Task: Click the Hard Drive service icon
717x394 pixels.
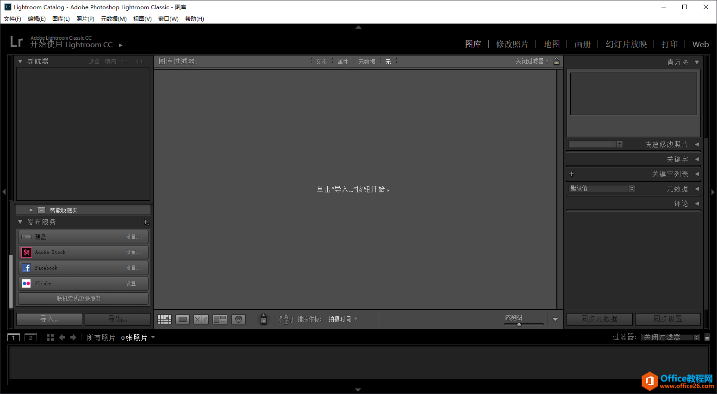Action: coord(26,237)
